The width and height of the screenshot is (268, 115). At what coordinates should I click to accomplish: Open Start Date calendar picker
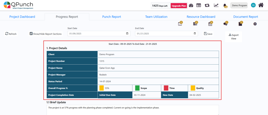(127, 34)
